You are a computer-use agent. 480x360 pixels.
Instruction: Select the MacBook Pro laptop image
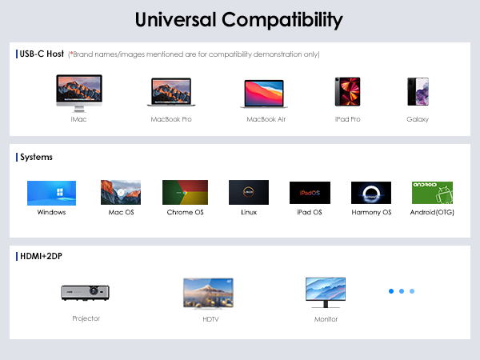click(x=171, y=93)
